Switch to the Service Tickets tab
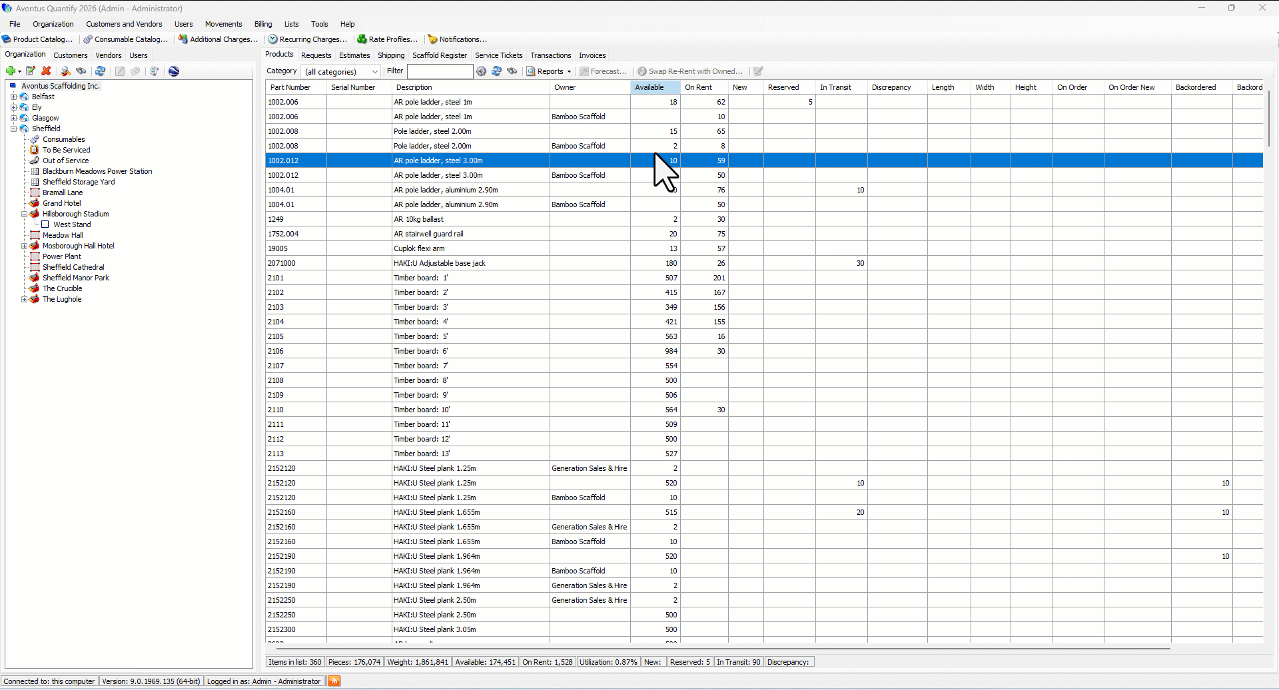 click(499, 55)
